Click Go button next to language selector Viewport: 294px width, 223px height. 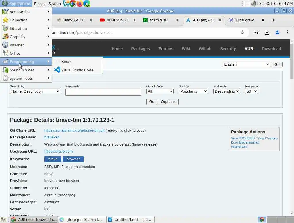[277, 64]
